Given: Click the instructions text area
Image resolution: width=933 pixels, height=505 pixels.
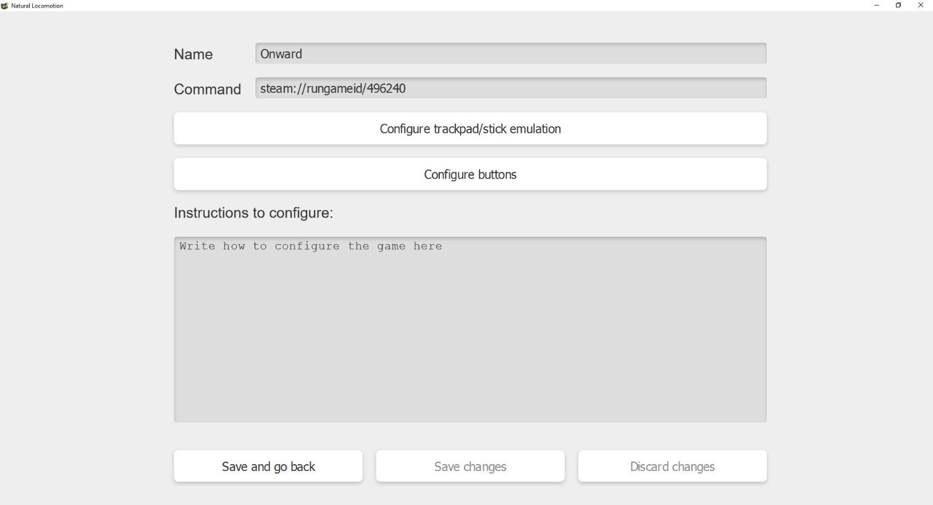Looking at the screenshot, I should [470, 329].
